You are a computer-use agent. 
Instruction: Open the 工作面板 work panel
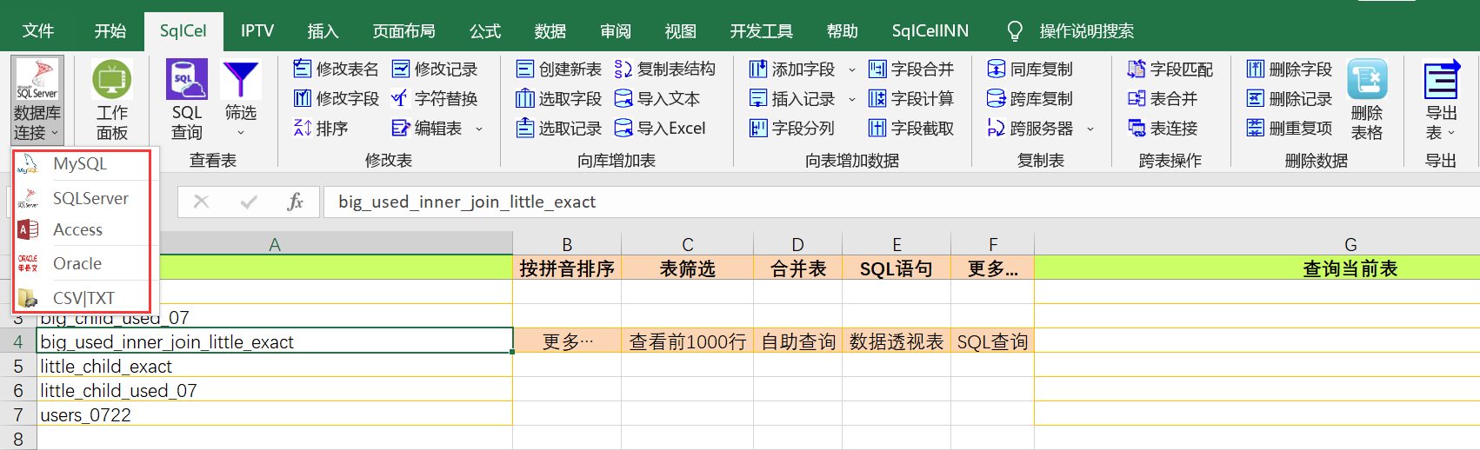point(112,100)
